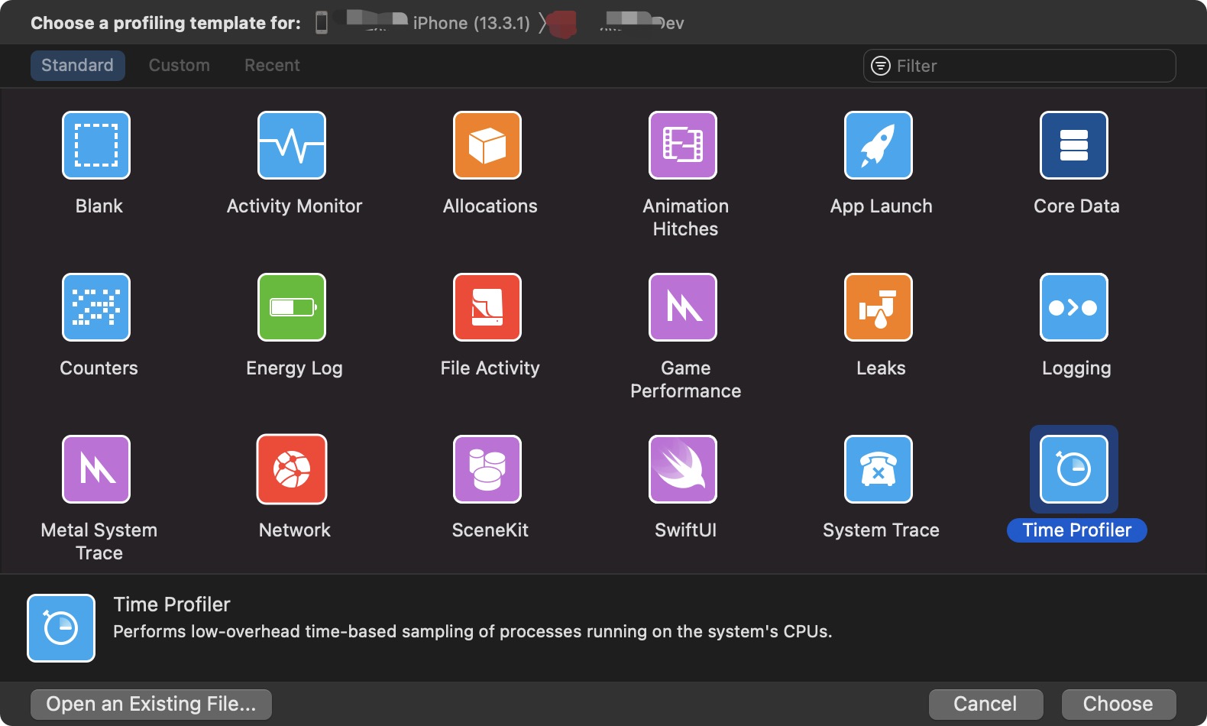This screenshot has height=726, width=1207.
Task: Click the 'Performs low-overhead time-based sampling' description
Action: tap(473, 632)
